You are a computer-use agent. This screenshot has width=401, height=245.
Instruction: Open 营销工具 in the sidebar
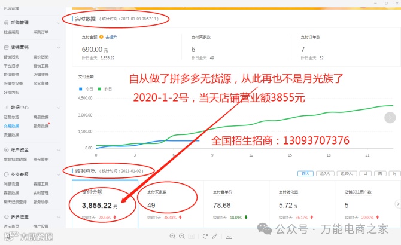pyautogui.click(x=41, y=66)
